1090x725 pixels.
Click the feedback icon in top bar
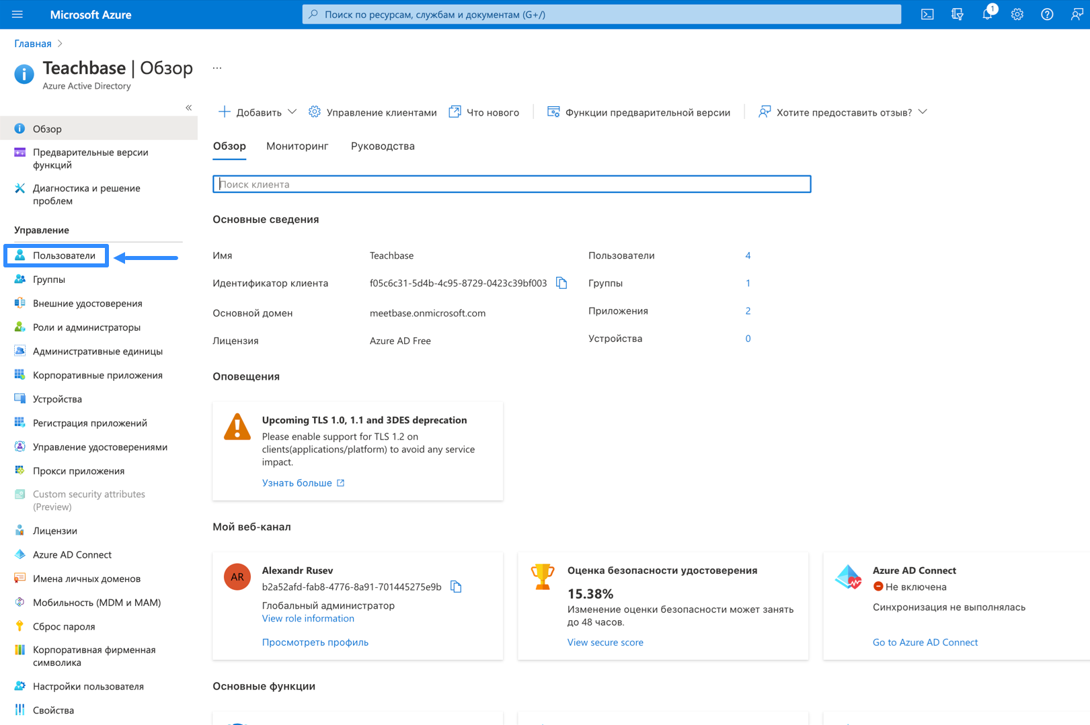point(1077,14)
